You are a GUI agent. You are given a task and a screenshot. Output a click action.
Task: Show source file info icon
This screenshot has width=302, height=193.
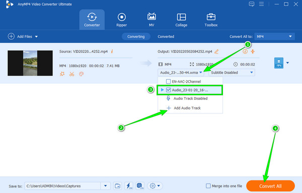112,51
